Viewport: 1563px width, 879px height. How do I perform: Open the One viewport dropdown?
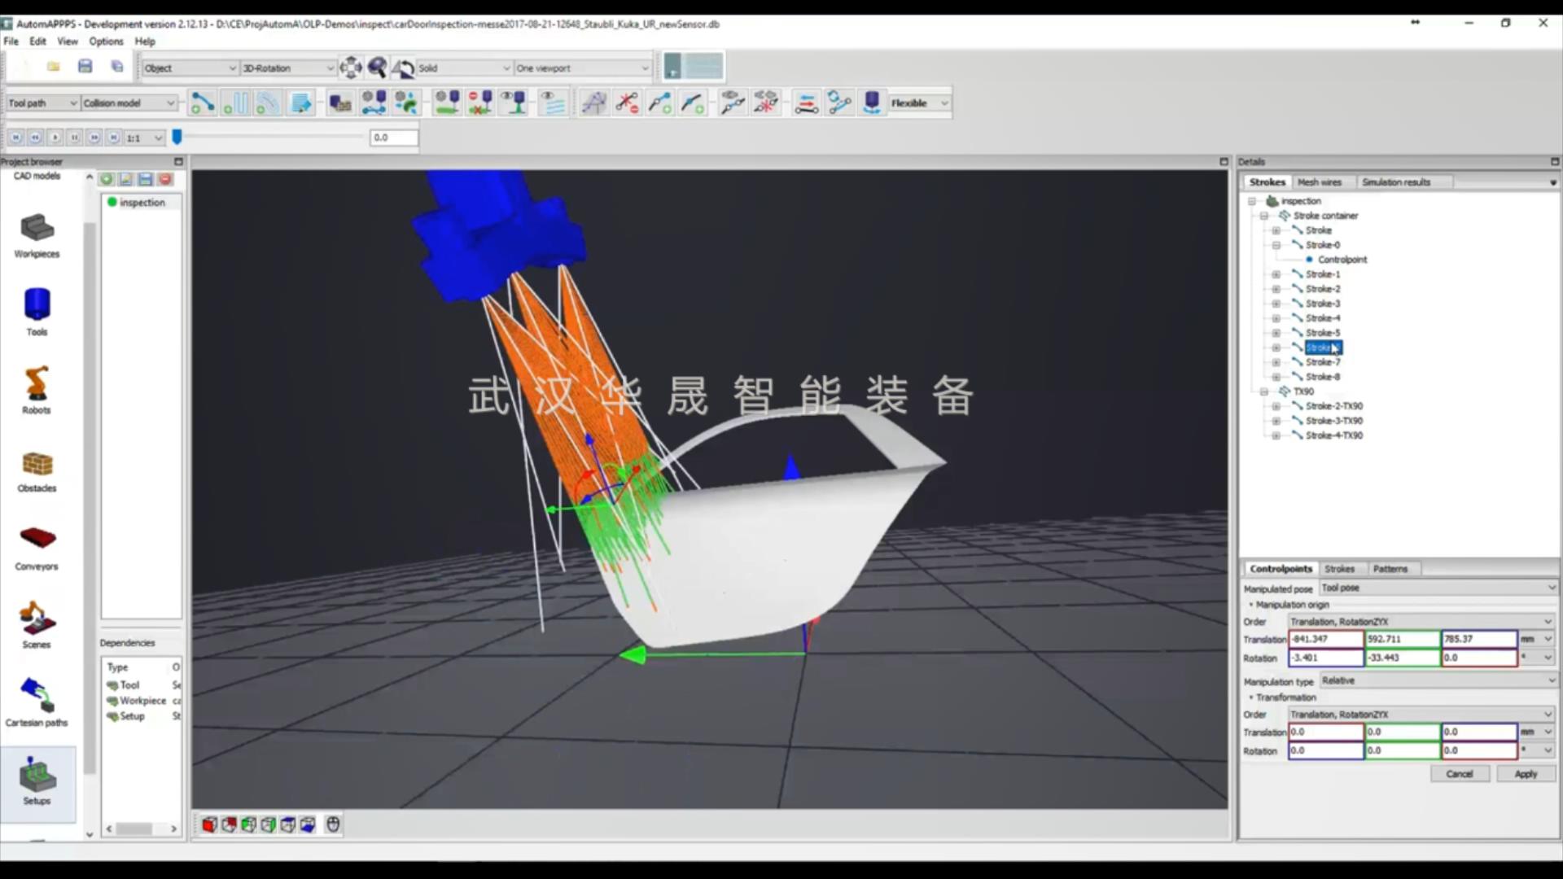581,68
